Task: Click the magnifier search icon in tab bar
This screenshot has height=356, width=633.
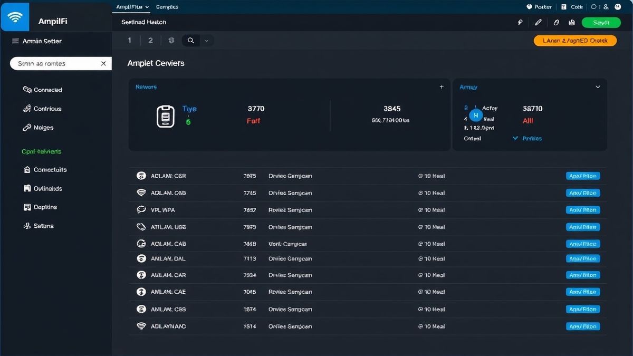Action: [x=190, y=41]
